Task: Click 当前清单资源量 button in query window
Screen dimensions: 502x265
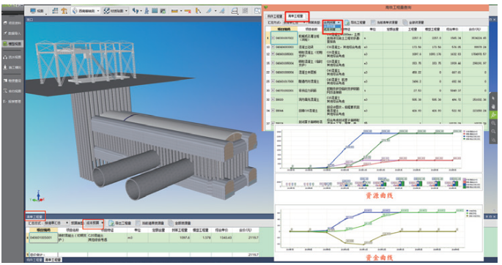Action: 384,23
